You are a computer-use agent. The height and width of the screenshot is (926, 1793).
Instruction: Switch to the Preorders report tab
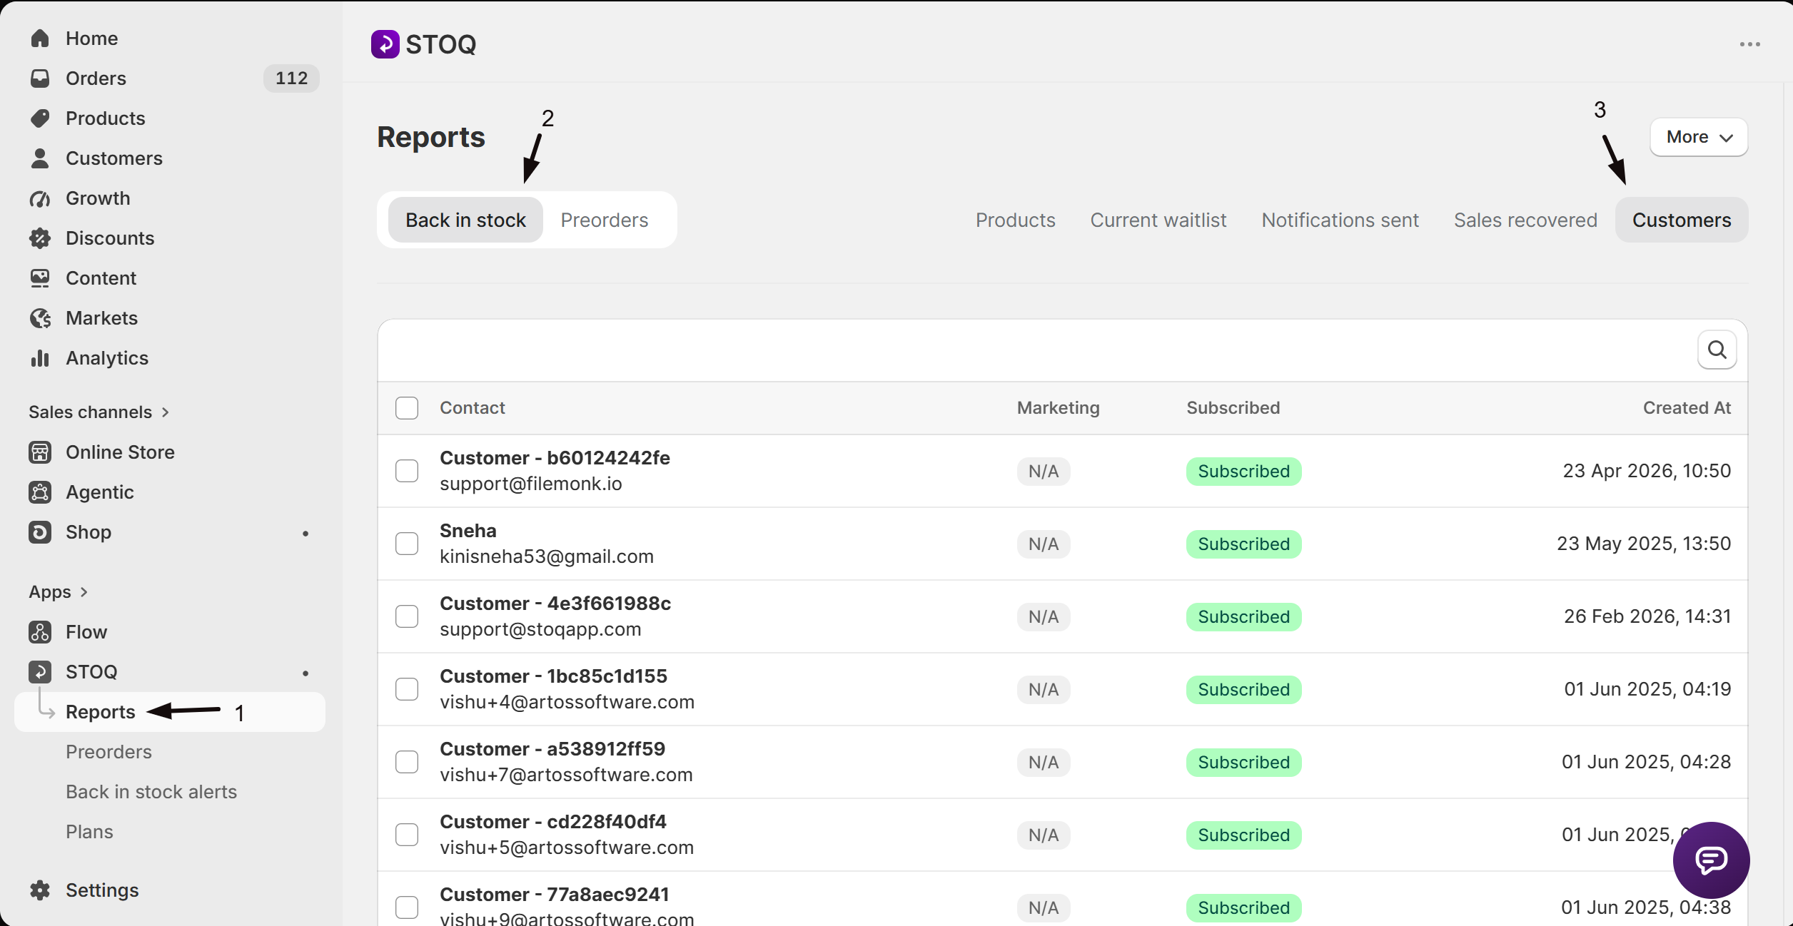tap(605, 220)
